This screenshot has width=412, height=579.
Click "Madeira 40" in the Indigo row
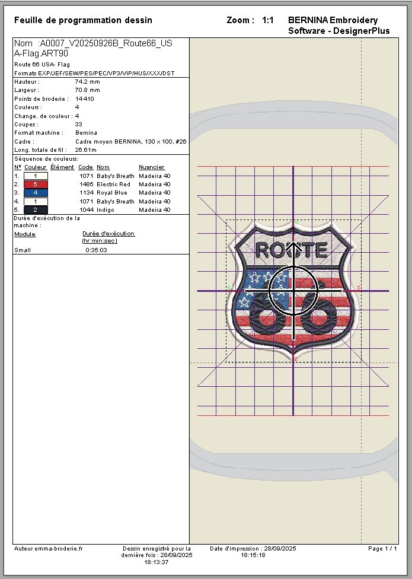click(x=155, y=210)
